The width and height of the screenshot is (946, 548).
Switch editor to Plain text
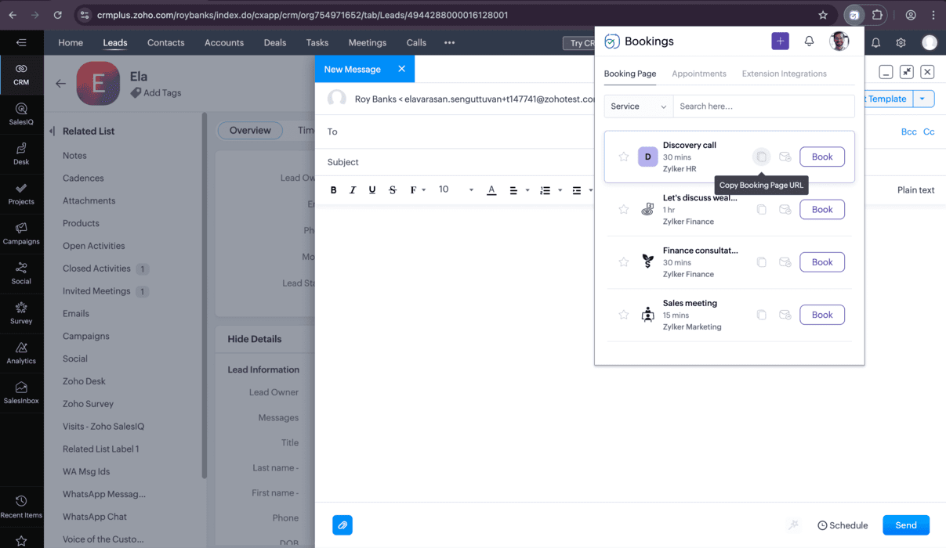click(x=915, y=190)
